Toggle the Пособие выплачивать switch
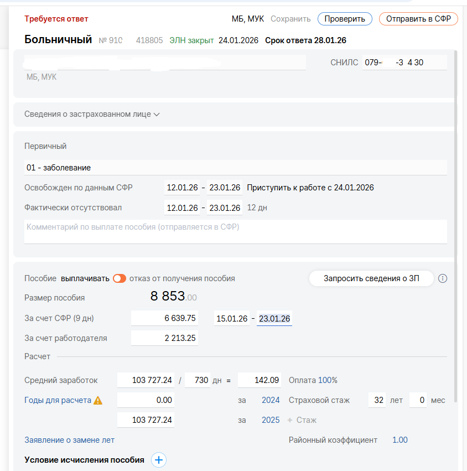The height and width of the screenshot is (471, 467). point(119,278)
